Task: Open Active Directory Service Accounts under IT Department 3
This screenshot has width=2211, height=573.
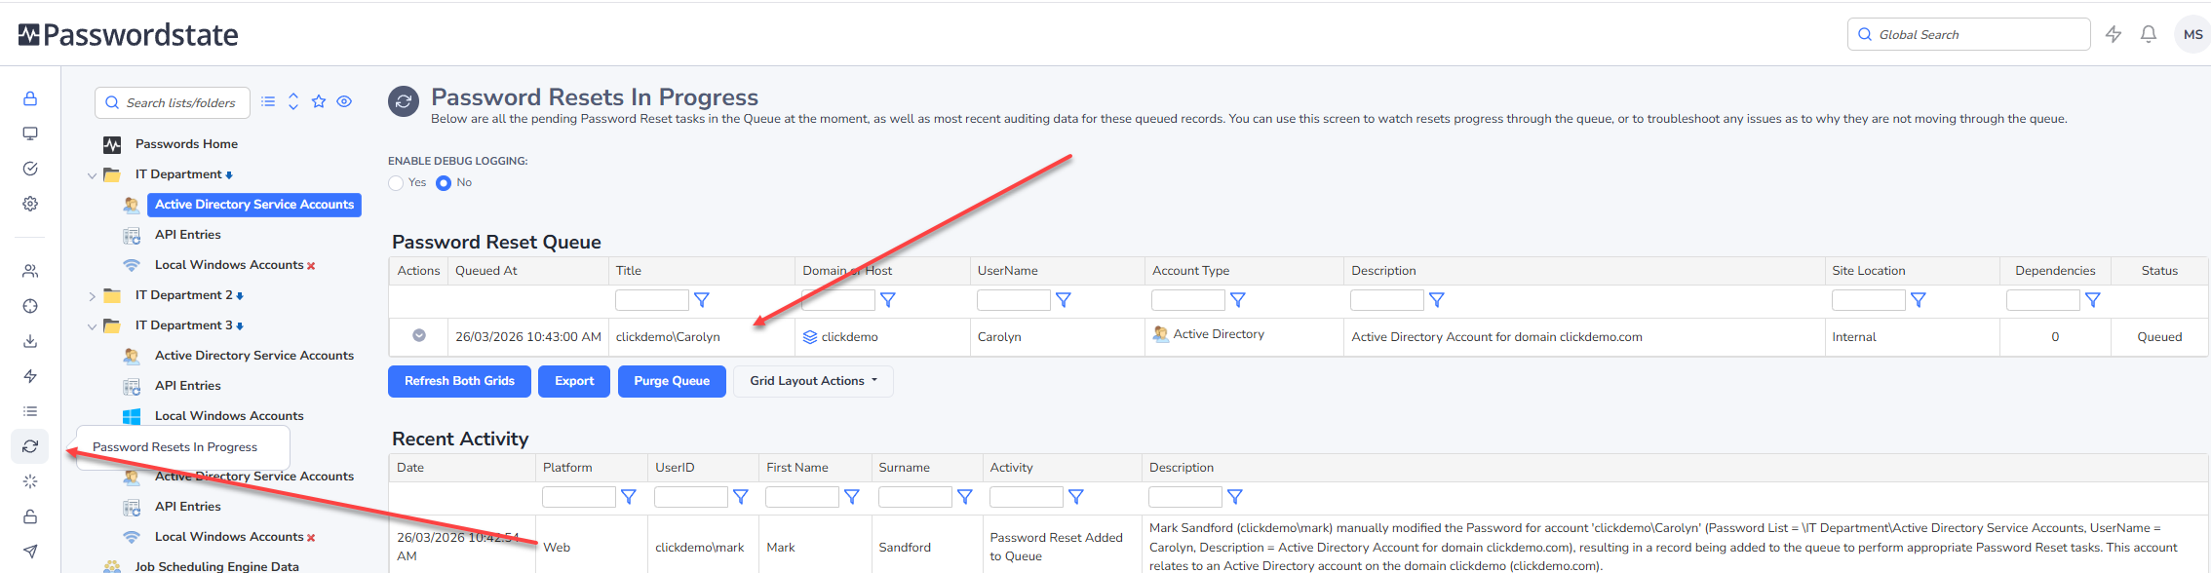Action: tap(254, 356)
